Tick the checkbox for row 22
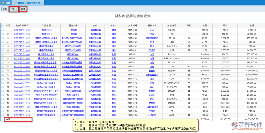This screenshot has width=265, height=133. coord(2,115)
